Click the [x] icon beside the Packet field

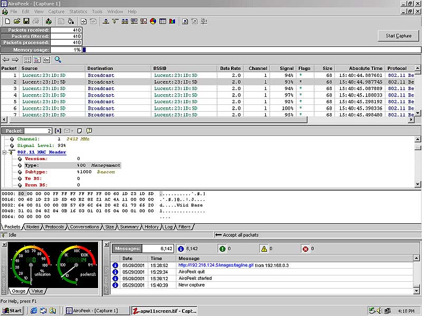pyautogui.click(x=58, y=131)
